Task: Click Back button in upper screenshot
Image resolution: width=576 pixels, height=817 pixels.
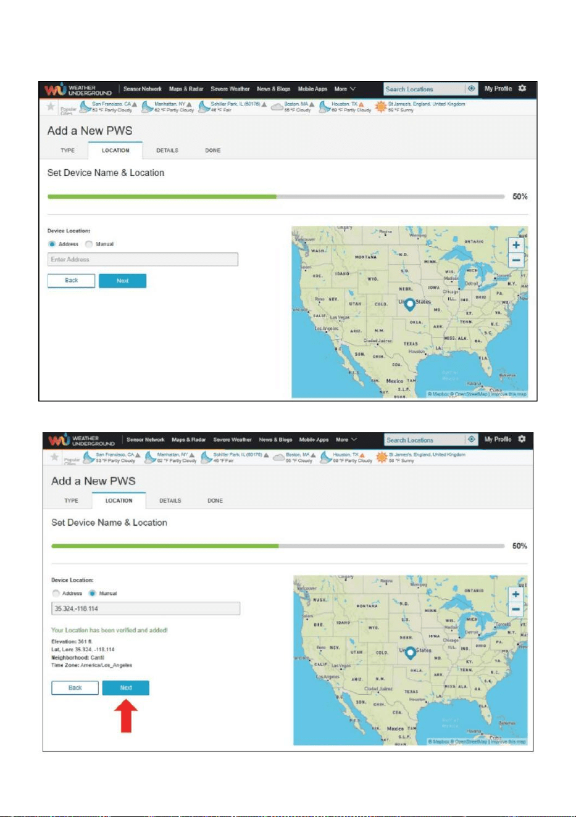Action: point(72,281)
